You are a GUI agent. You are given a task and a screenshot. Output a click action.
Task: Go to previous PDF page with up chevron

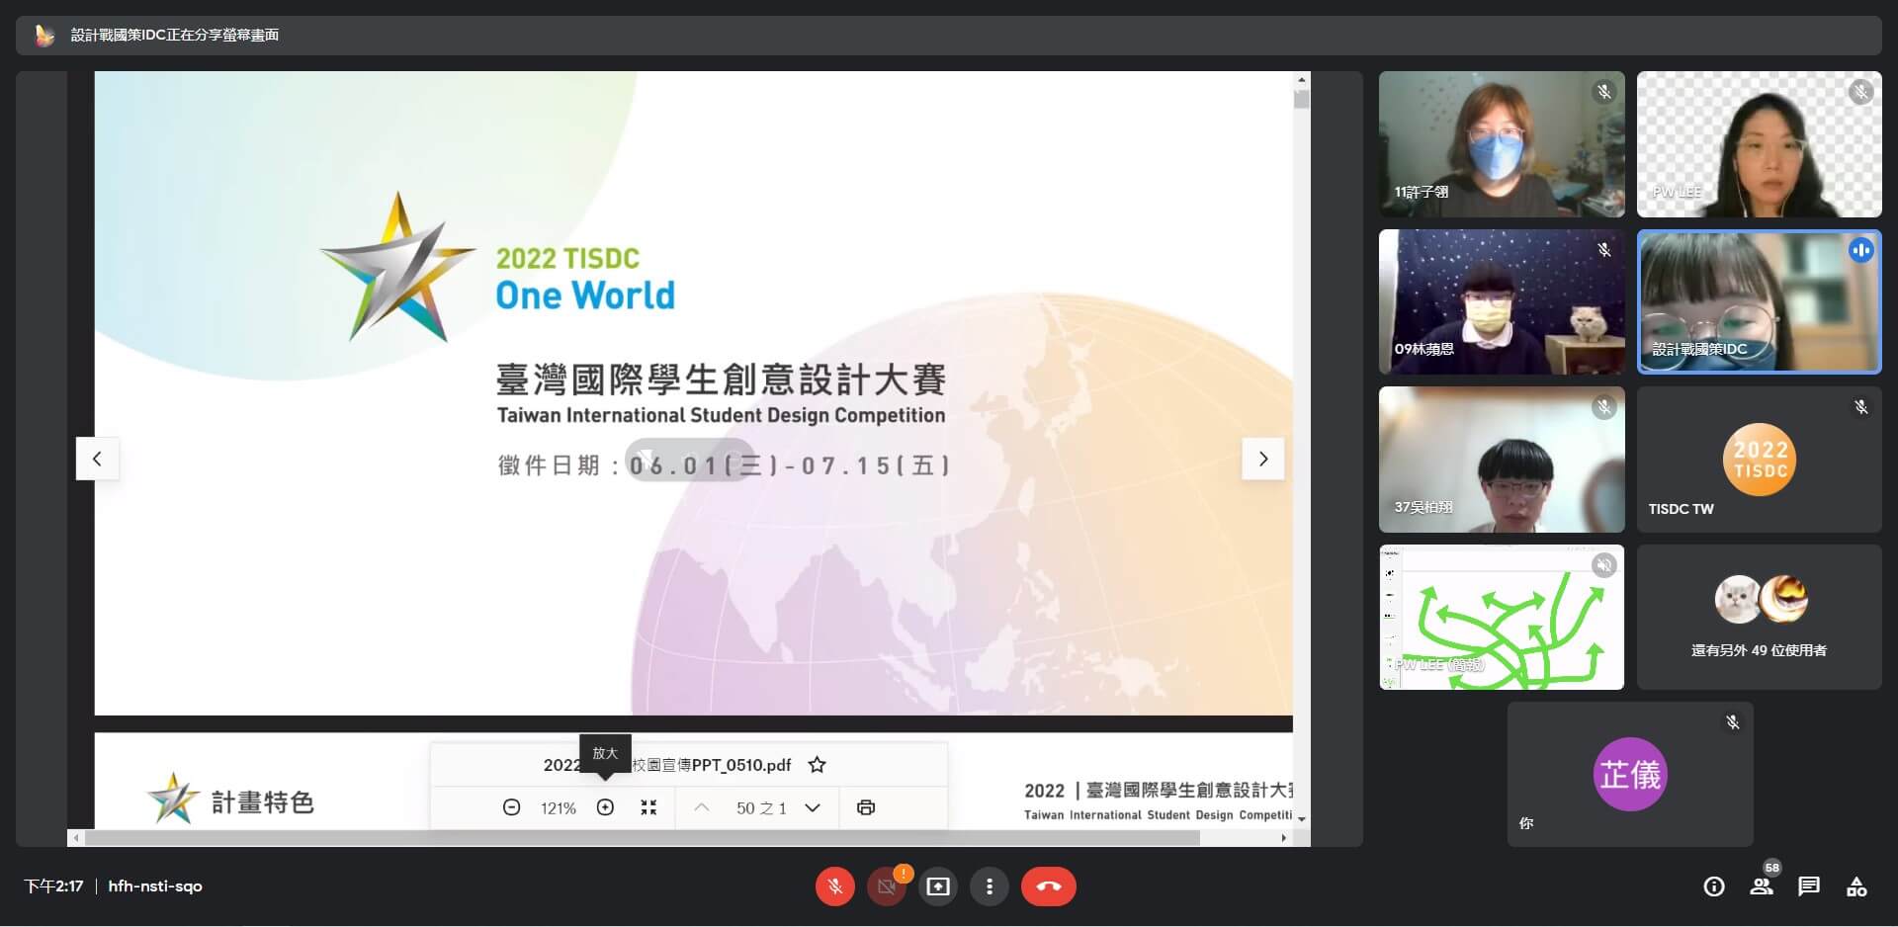click(x=702, y=807)
